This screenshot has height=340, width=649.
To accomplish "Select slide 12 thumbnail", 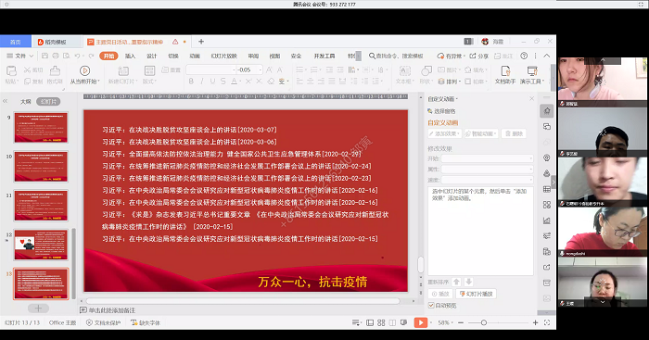I will click(x=41, y=245).
